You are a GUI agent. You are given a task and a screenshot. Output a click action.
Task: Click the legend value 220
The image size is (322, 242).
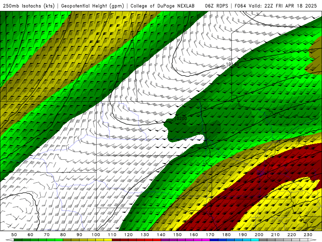pos(291,235)
